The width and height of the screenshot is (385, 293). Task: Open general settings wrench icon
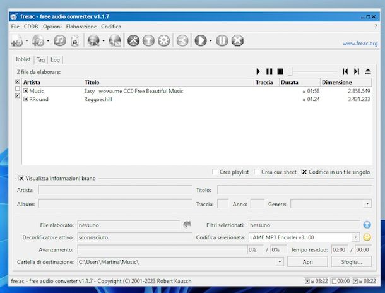click(133, 40)
